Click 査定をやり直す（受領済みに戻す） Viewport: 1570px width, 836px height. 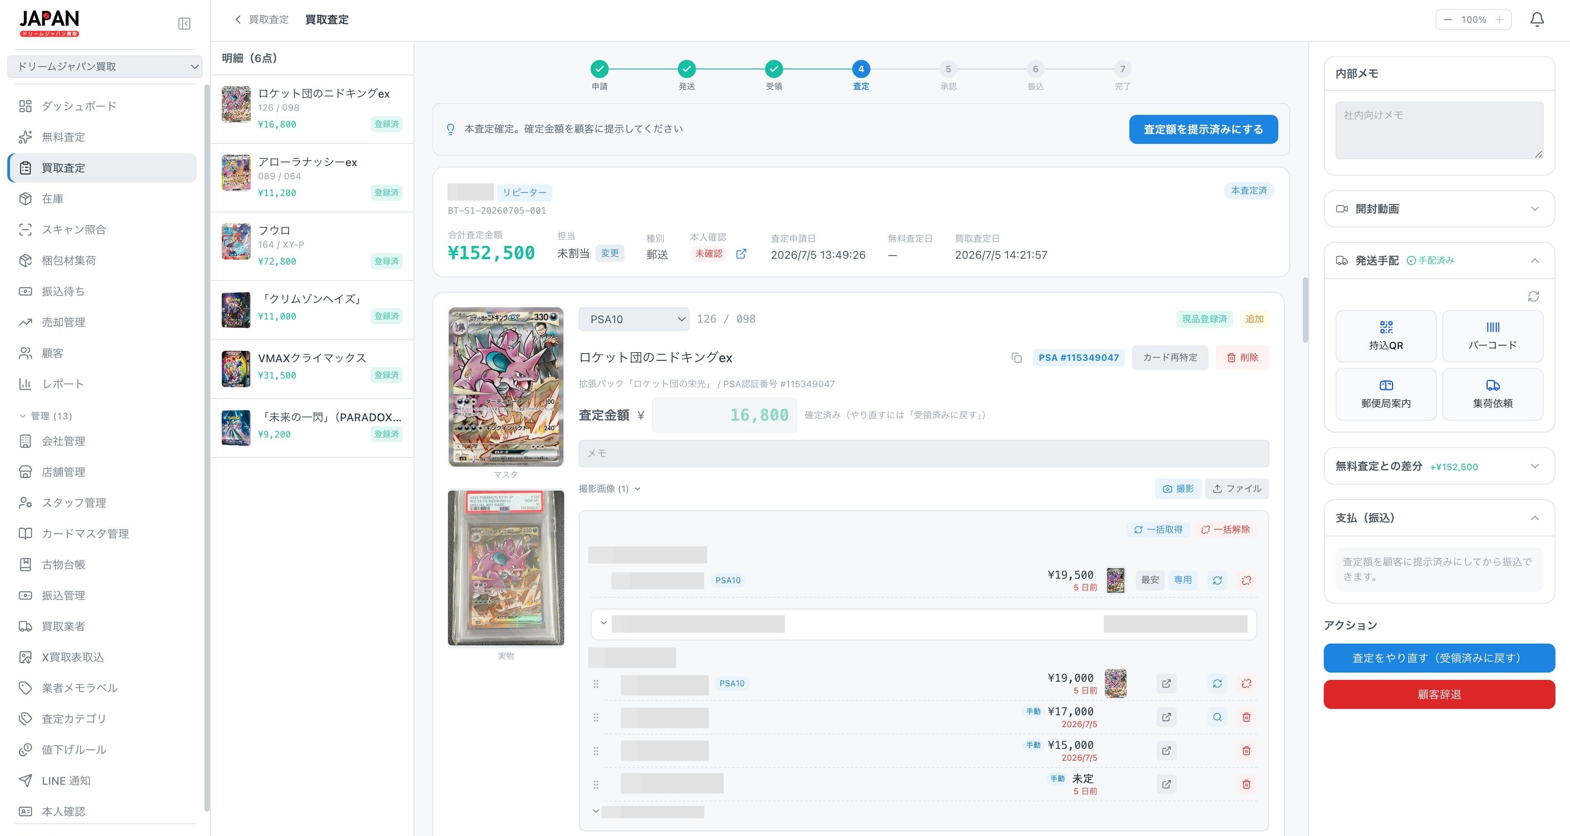coord(1439,658)
